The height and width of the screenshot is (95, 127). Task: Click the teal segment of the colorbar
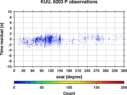tap(33, 82)
